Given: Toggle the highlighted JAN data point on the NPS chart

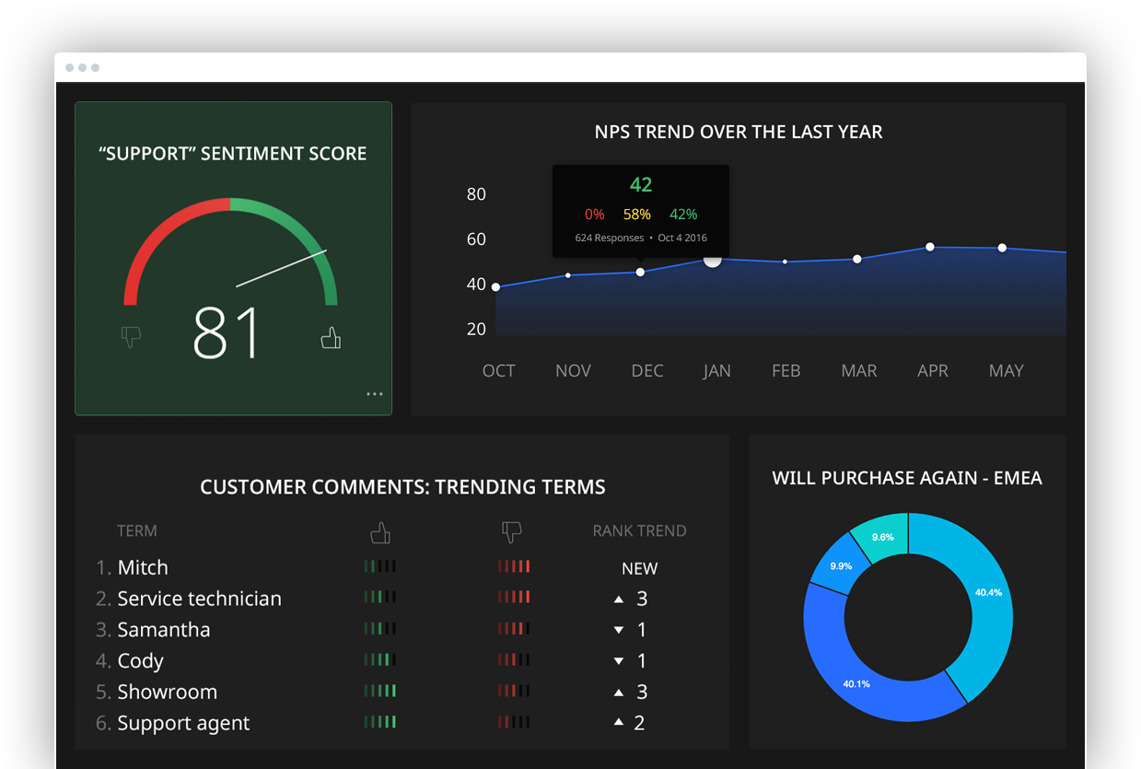Looking at the screenshot, I should point(712,261).
